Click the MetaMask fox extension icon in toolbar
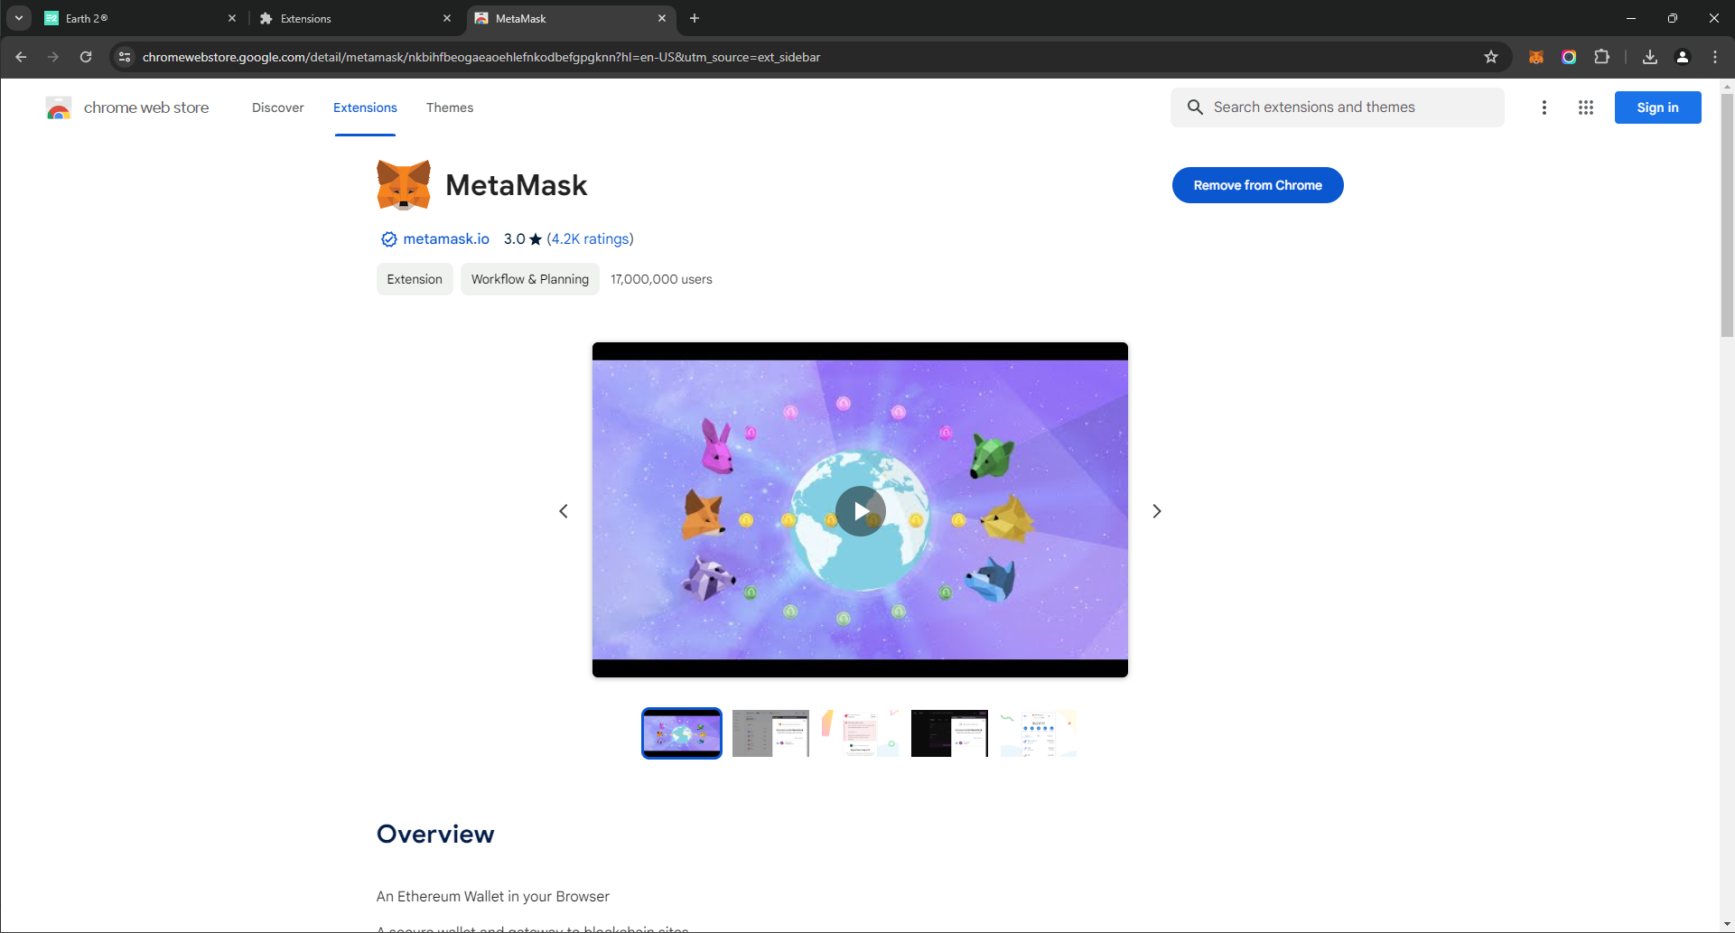Screen dimensions: 1735x933 [1535, 57]
